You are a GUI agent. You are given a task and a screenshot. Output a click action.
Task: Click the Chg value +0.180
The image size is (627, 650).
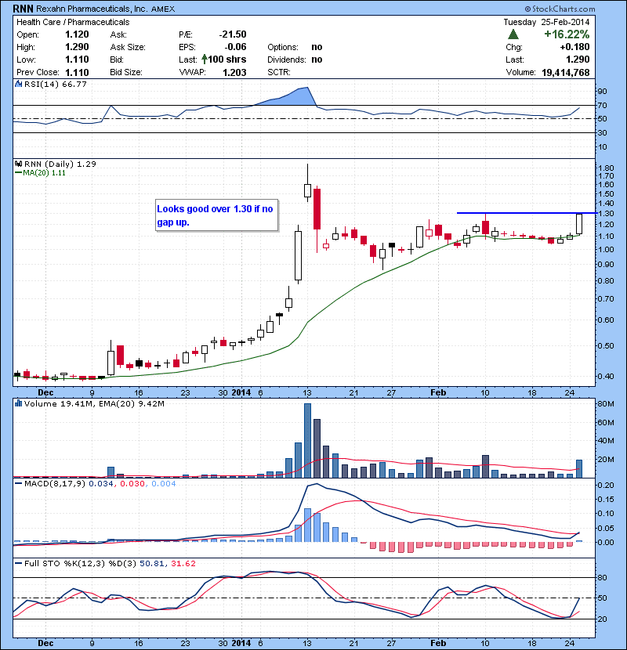pos(574,47)
